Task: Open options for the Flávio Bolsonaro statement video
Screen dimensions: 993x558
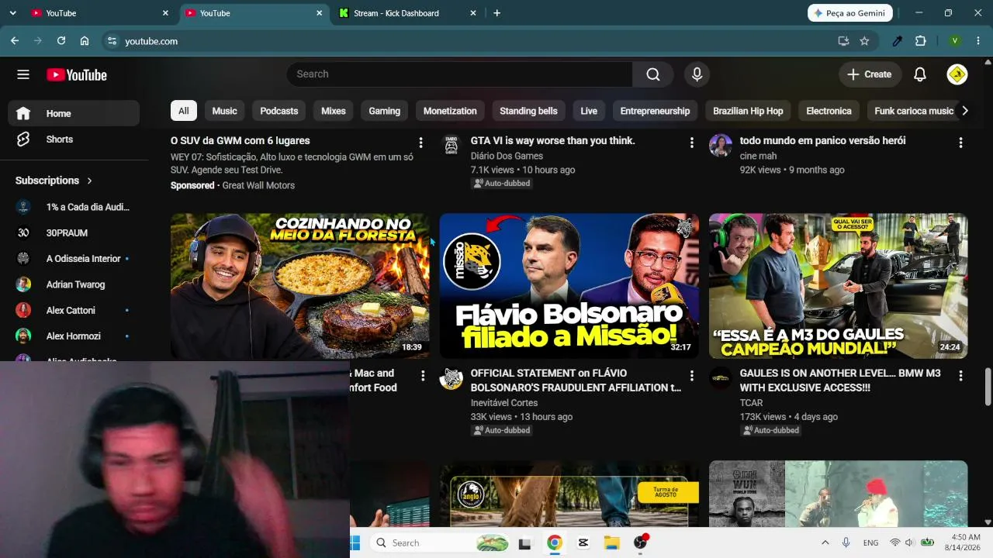Action: point(691,376)
